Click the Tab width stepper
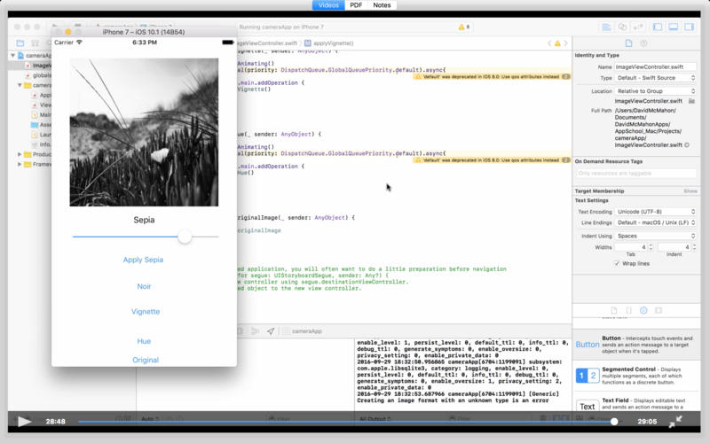 point(651,247)
